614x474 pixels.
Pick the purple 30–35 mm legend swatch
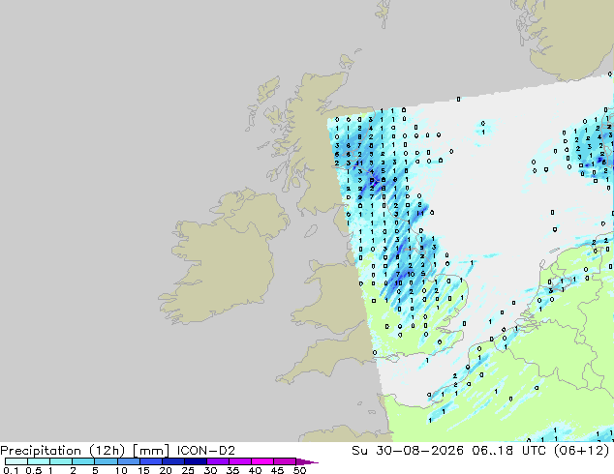218,461
